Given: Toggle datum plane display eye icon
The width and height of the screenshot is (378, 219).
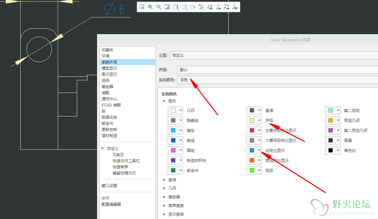Looking at the screenshot, I should [210, 7].
